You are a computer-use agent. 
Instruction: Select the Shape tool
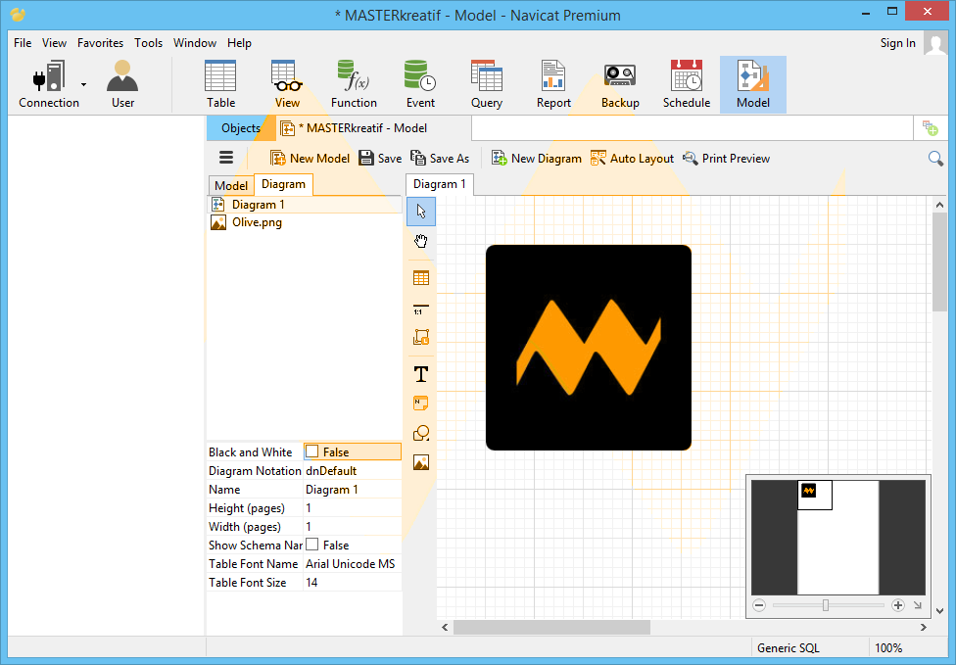pyautogui.click(x=420, y=433)
